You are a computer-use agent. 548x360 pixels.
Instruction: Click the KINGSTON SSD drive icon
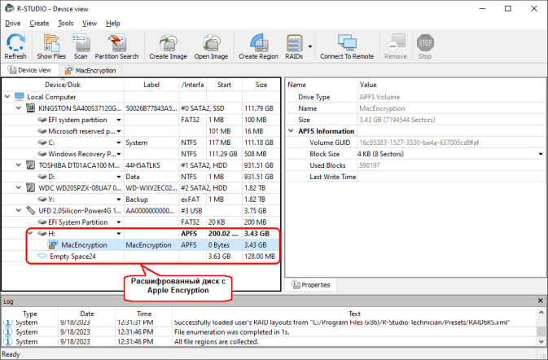point(30,108)
